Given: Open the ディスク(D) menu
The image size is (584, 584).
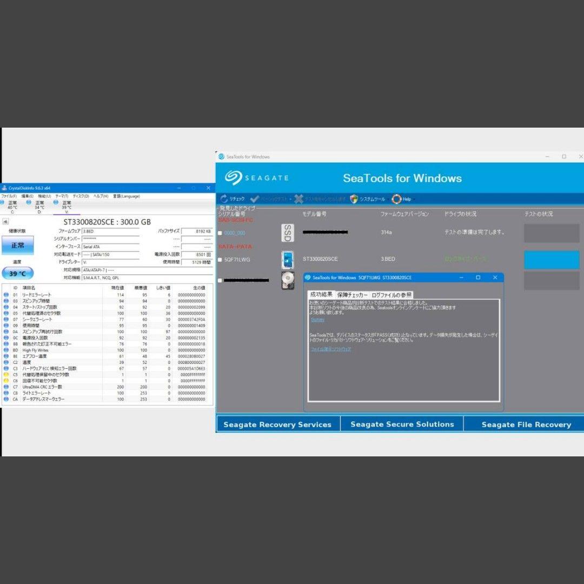Looking at the screenshot, I should (x=81, y=196).
